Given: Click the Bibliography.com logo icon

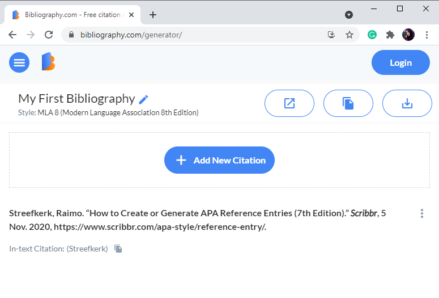Looking at the screenshot, I should (x=48, y=62).
